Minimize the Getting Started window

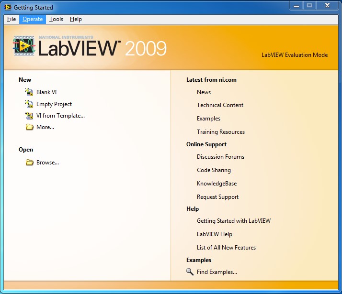tap(296, 6)
